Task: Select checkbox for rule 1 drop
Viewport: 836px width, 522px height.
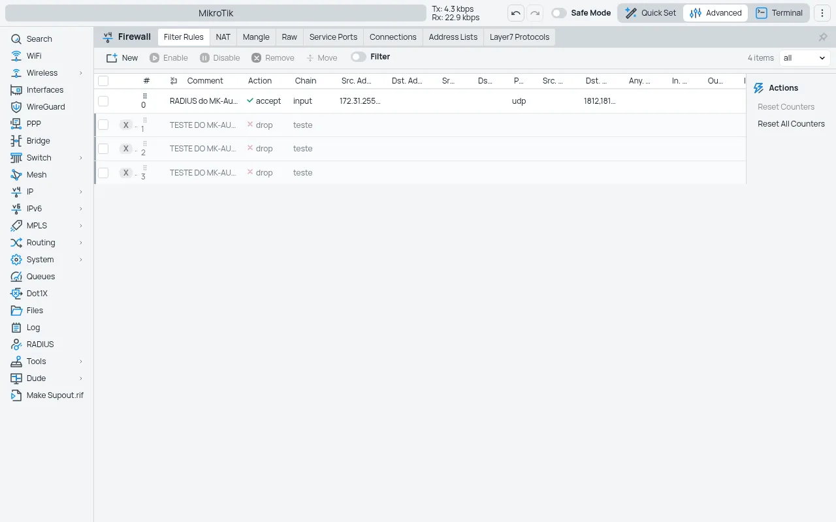Action: click(103, 125)
